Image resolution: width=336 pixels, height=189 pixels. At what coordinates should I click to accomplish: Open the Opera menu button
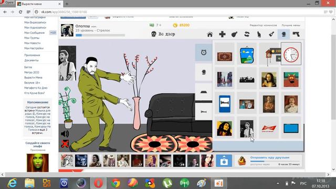(7, 3)
